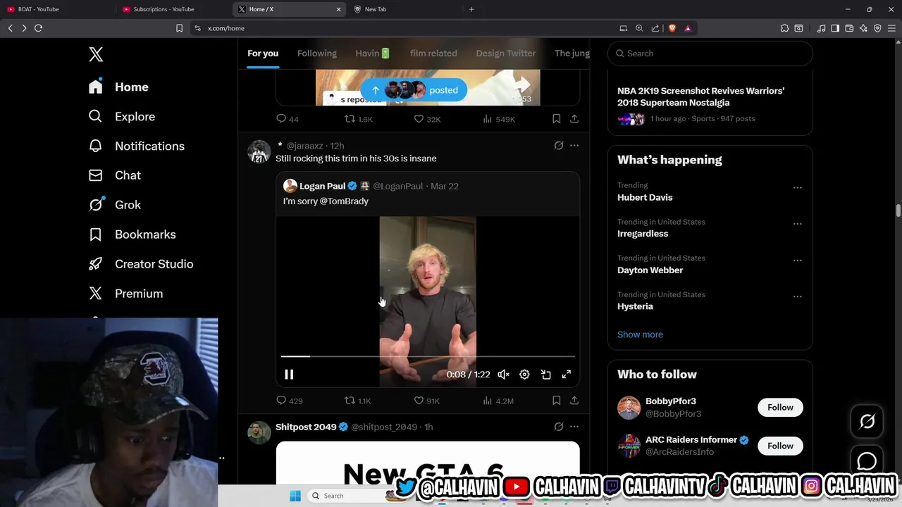
Task: Click Grok icon on Shitpost 2049 post
Action: [558, 427]
